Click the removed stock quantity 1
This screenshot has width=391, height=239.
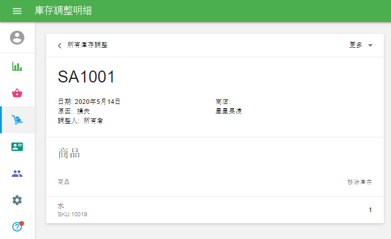(x=370, y=210)
